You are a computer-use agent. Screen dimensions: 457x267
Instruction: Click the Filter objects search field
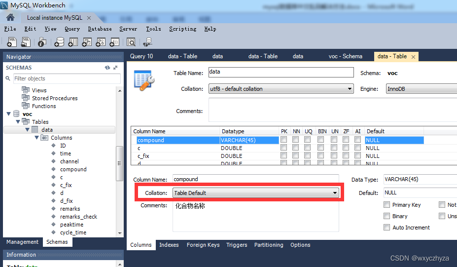coord(67,78)
